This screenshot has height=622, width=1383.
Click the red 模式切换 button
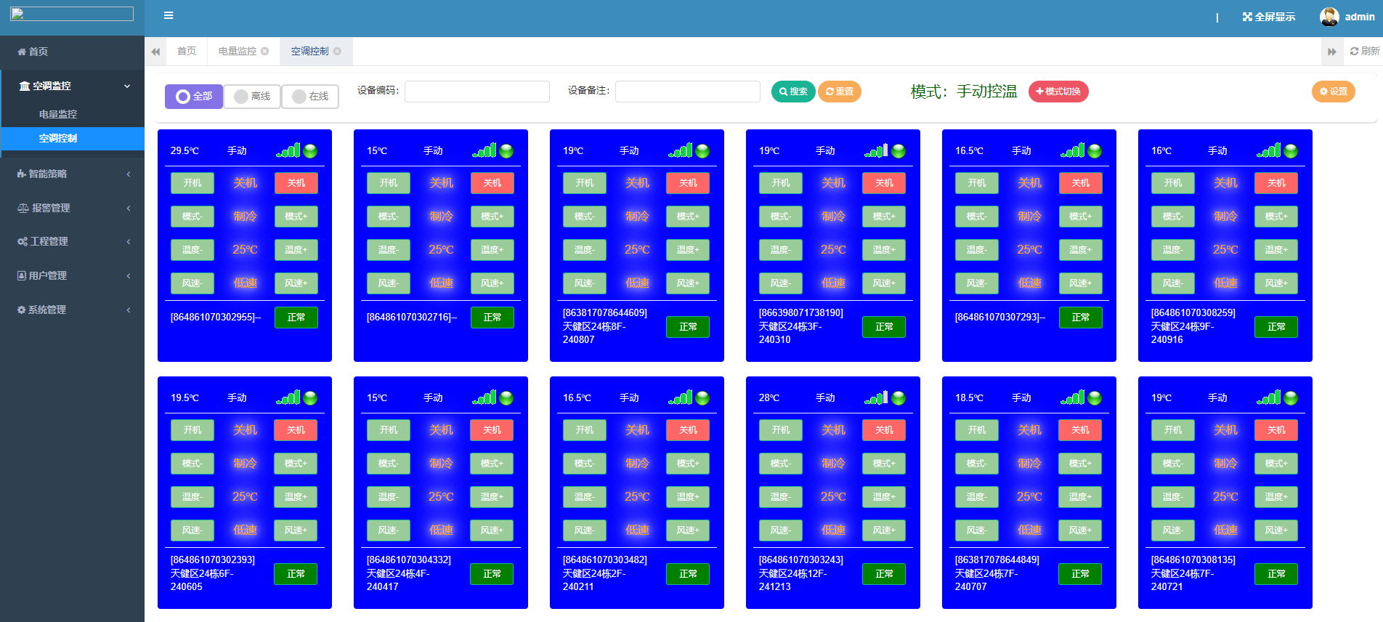pyautogui.click(x=1058, y=92)
